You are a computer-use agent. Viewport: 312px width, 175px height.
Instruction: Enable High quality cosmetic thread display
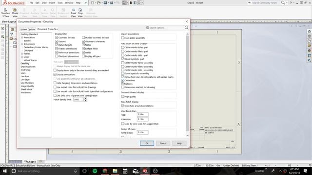pos(123,96)
